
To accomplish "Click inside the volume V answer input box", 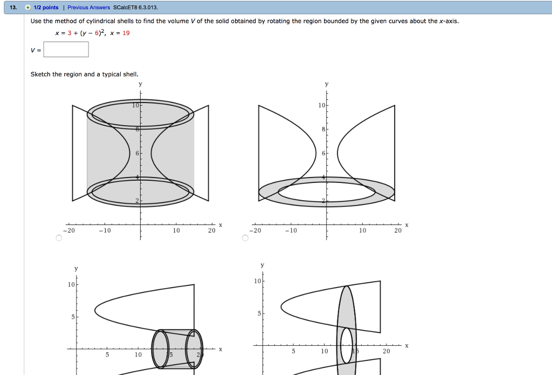I will point(66,49).
